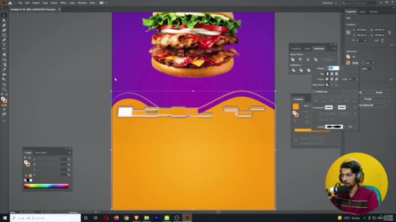Viewport: 396px width, 222px height.
Task: Select the Rotate tool
Action: click(4, 50)
